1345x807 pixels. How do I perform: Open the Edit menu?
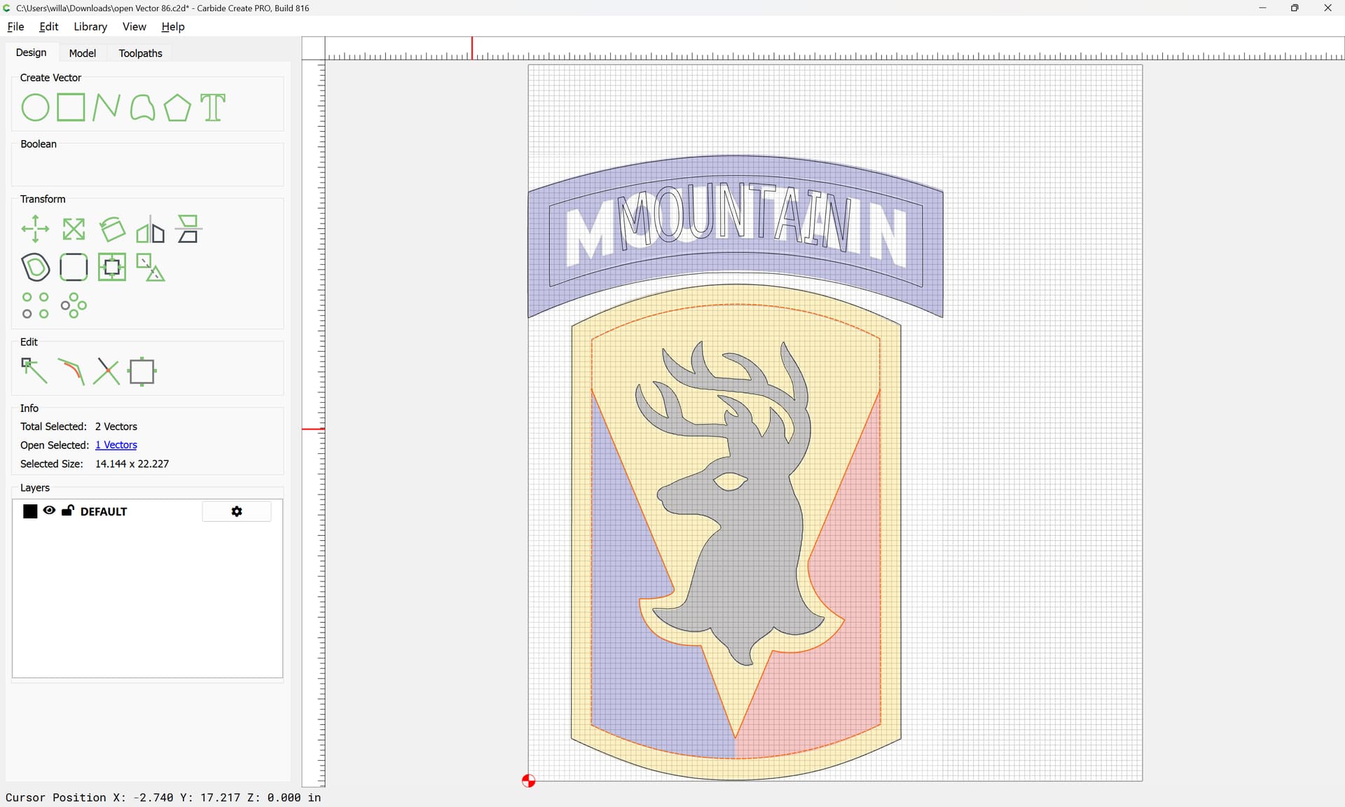pos(49,27)
